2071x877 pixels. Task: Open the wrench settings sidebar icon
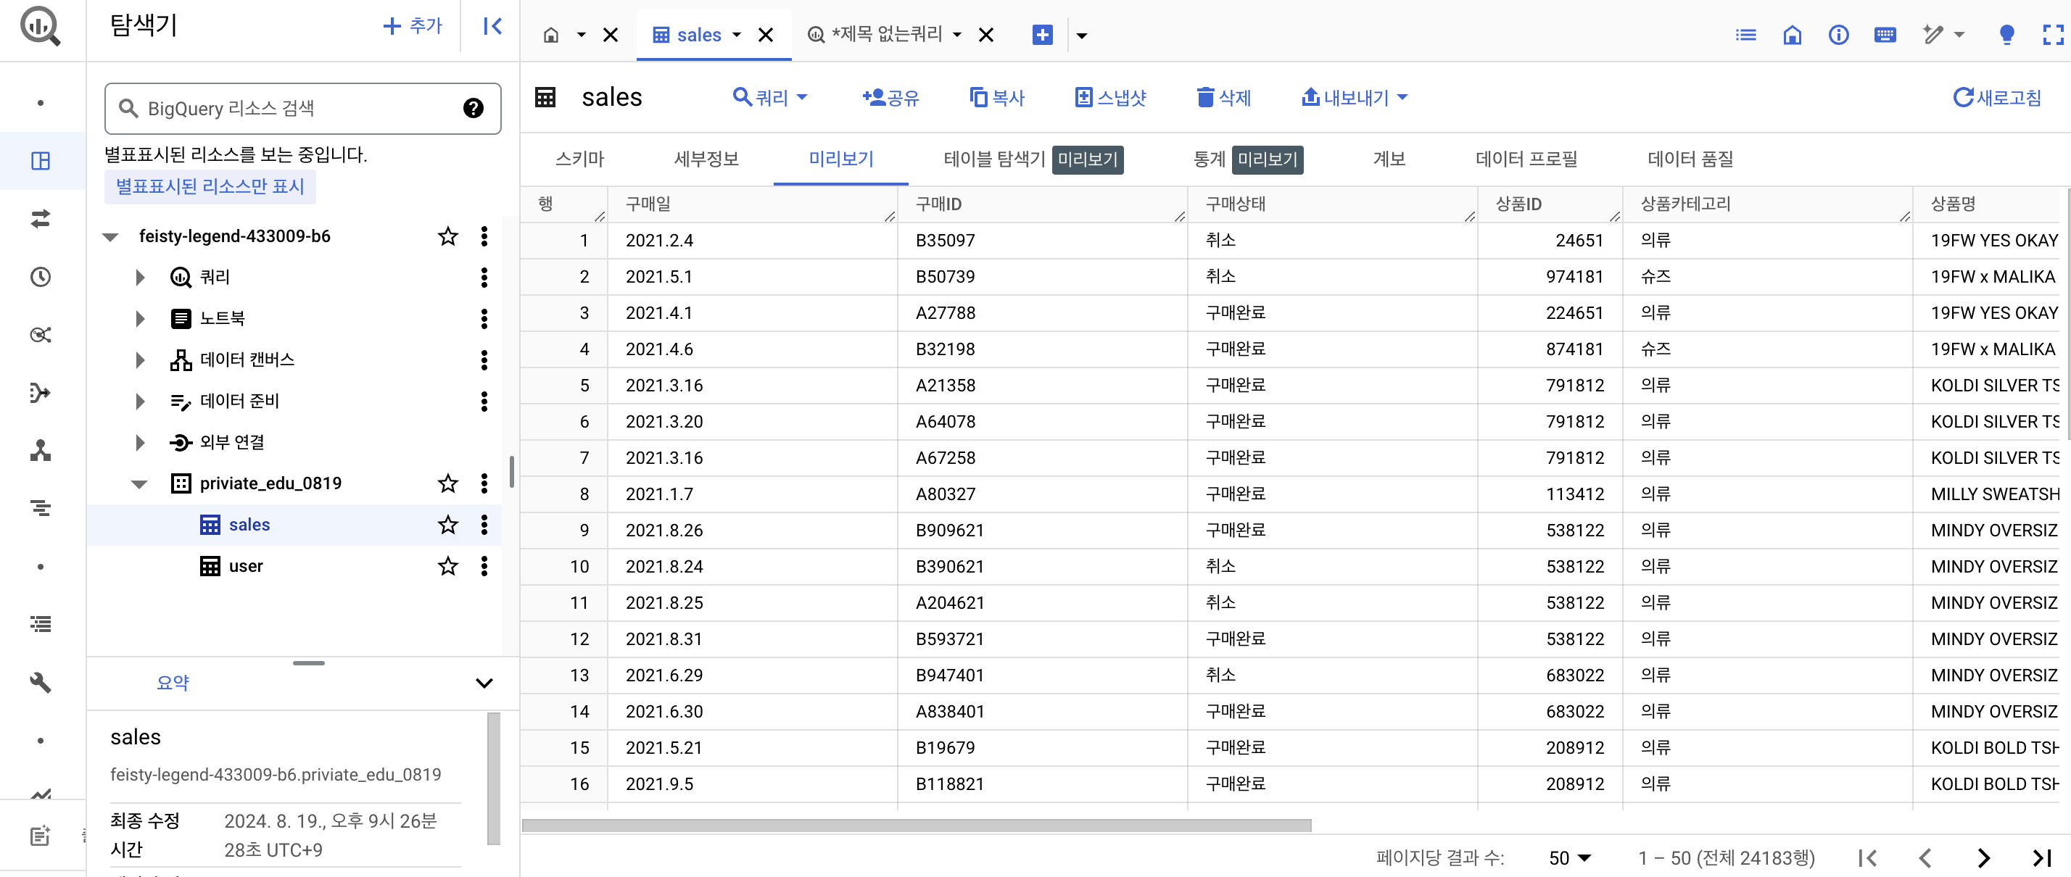point(40,683)
